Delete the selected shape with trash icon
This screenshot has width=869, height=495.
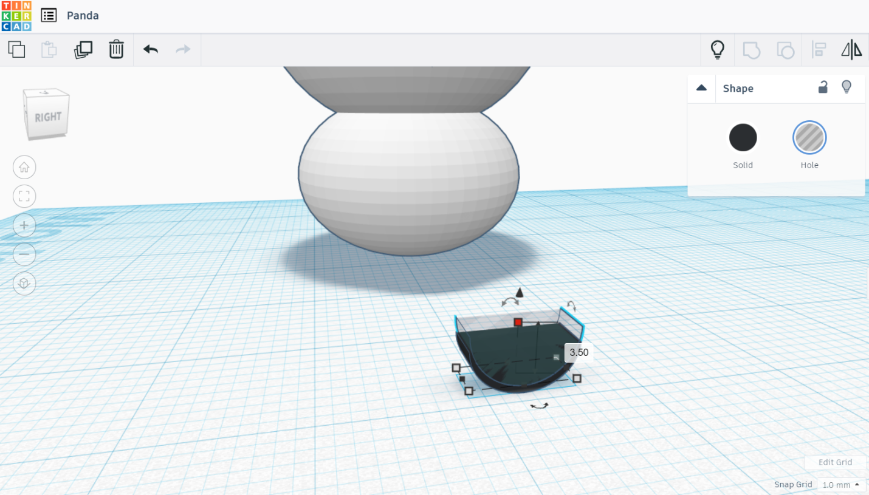(x=116, y=49)
